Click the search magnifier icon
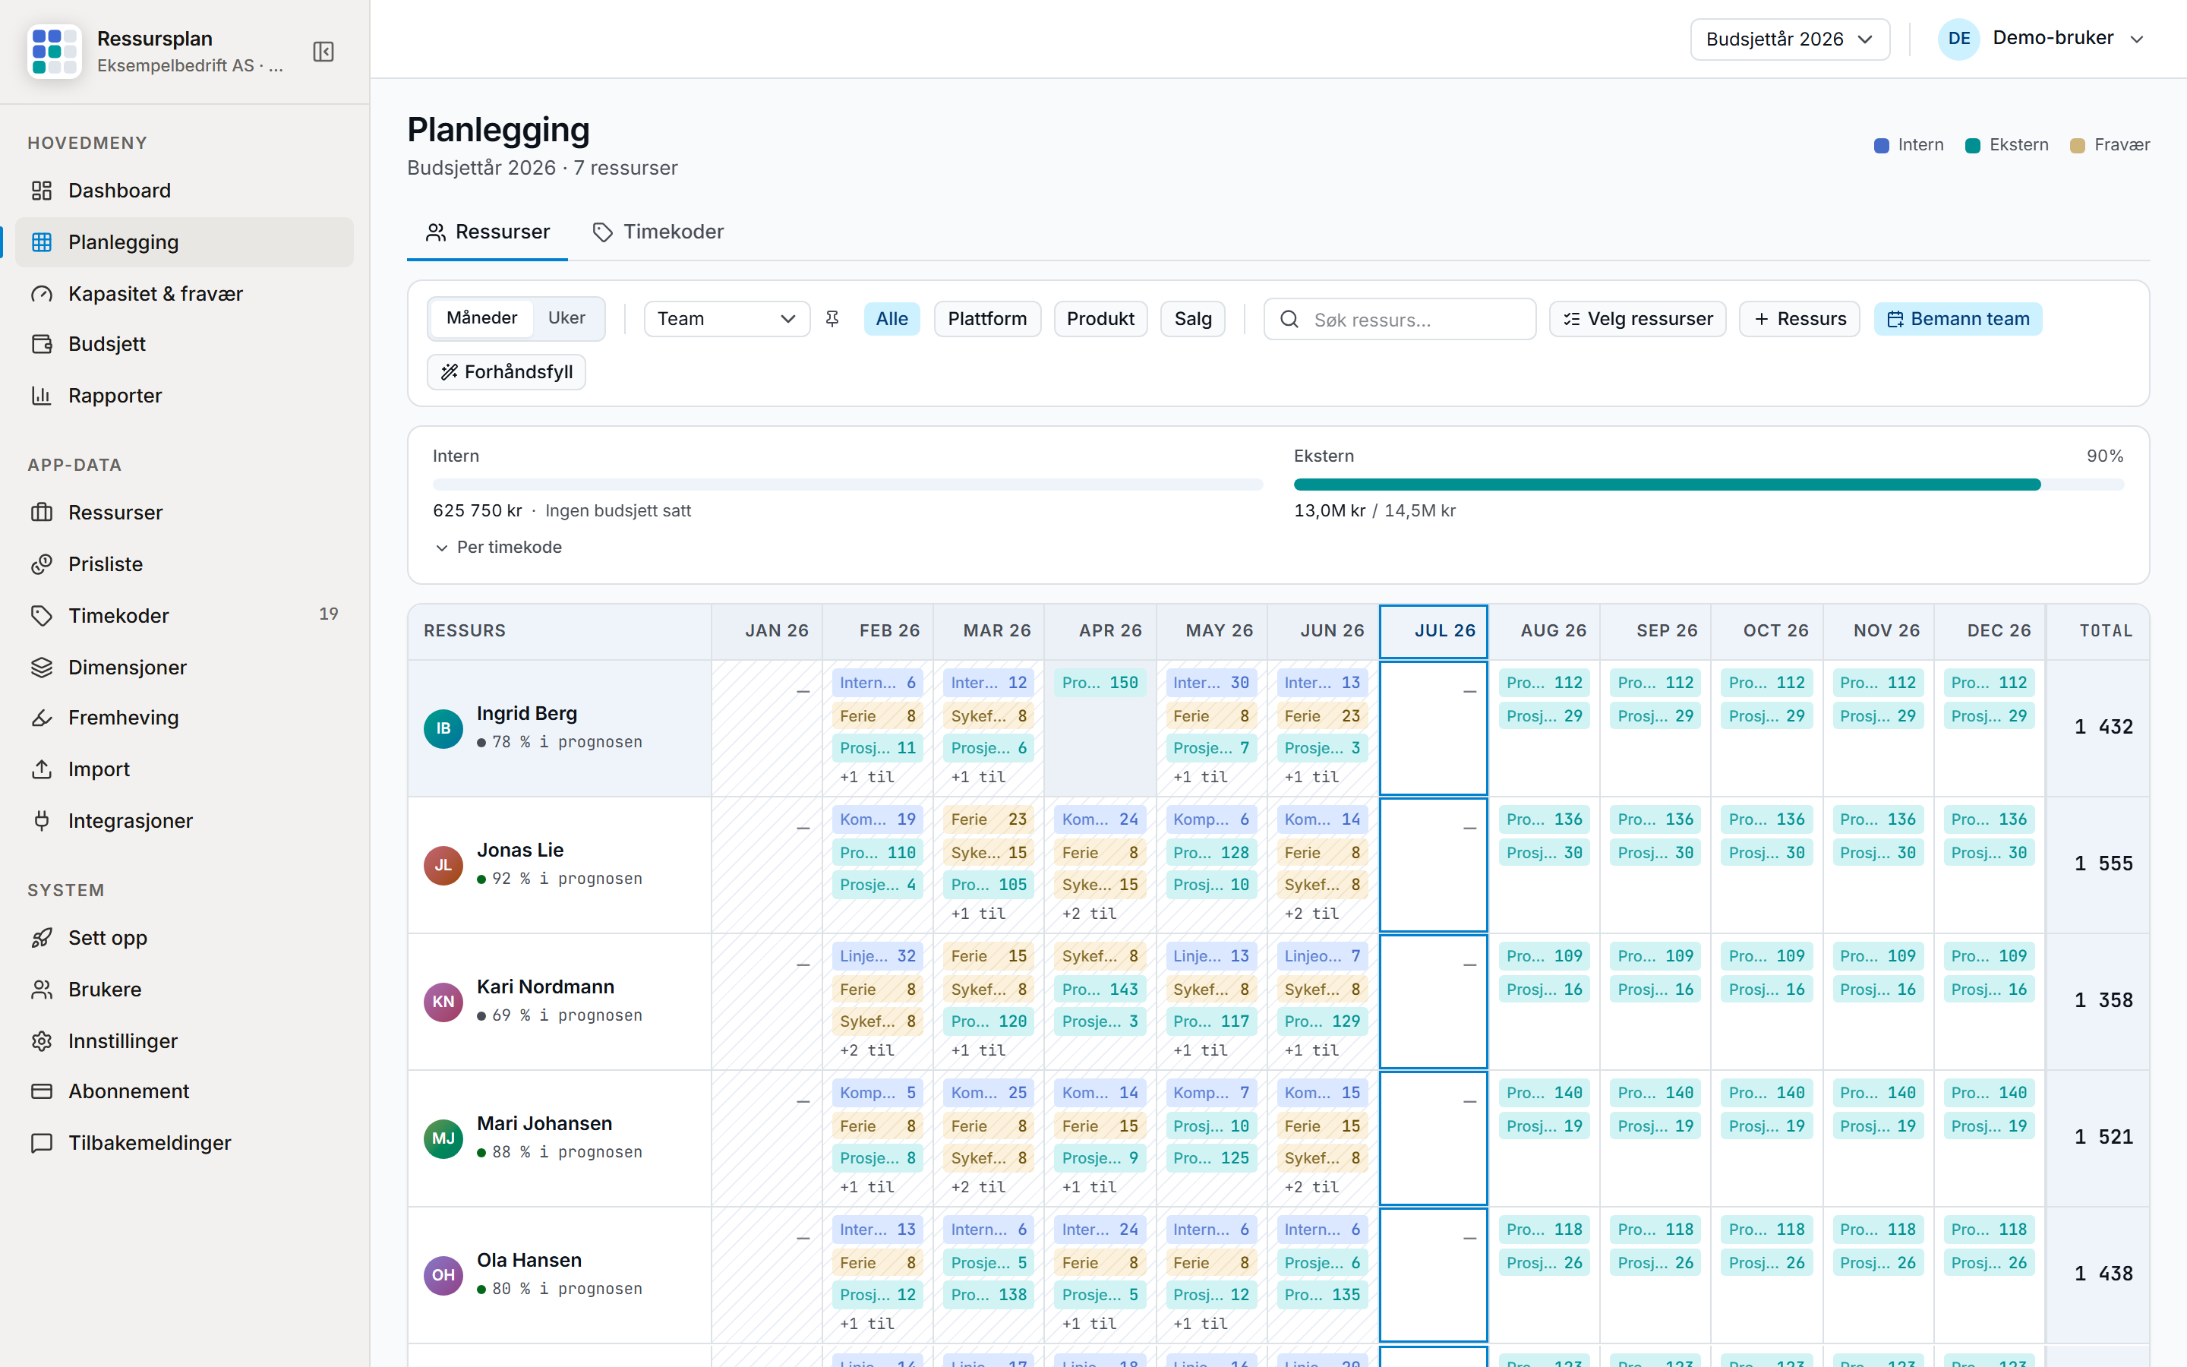Viewport: 2187px width, 1367px height. coord(1289,319)
